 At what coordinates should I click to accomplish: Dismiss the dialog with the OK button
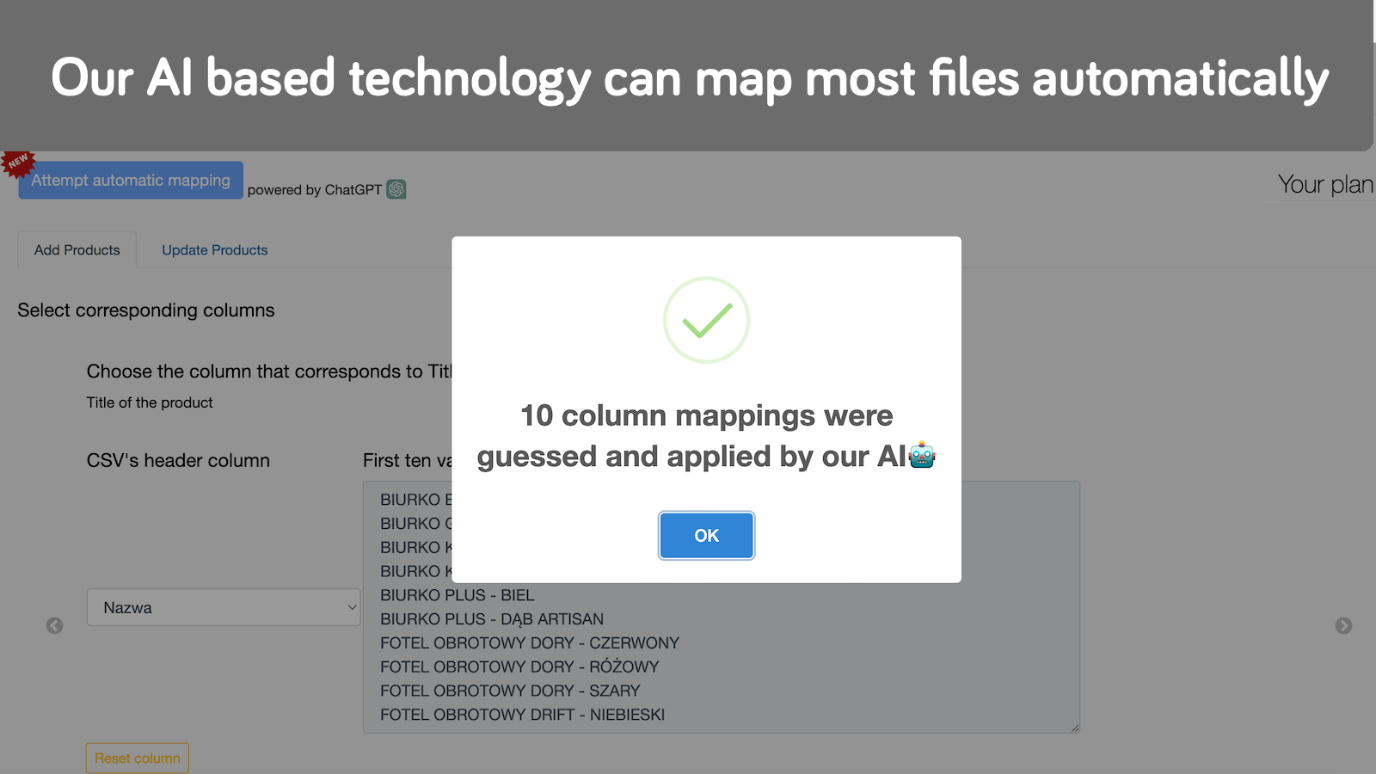pos(706,535)
